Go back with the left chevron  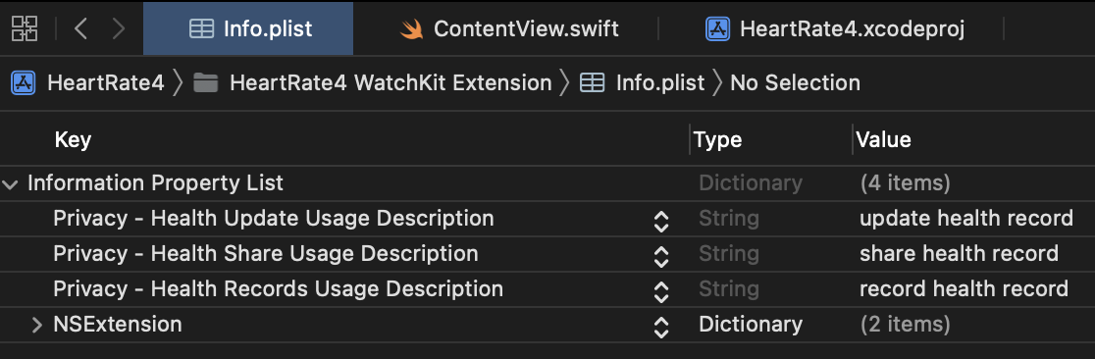click(81, 28)
